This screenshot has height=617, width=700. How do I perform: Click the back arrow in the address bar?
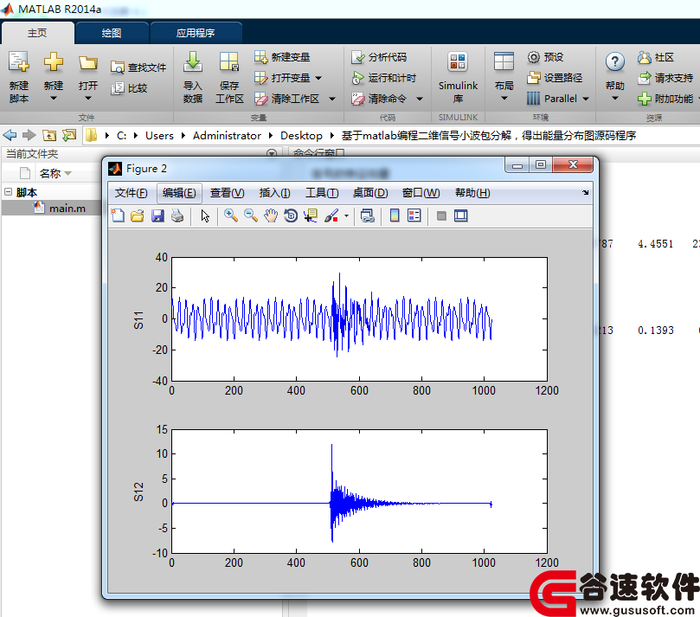pyautogui.click(x=10, y=135)
